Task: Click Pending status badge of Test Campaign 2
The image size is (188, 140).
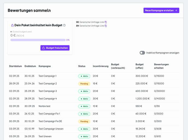Action: point(84,84)
